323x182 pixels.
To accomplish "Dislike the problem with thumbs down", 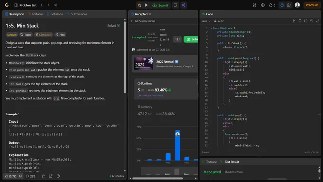I will [20, 176].
